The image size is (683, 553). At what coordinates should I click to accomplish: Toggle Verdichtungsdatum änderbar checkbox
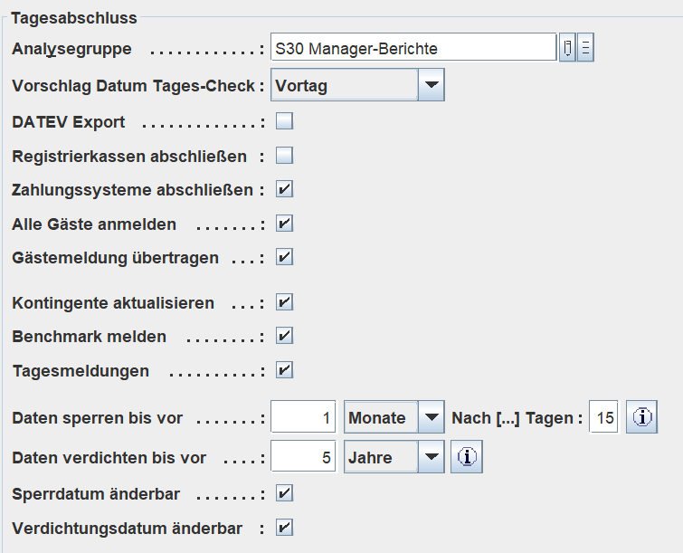tap(285, 528)
